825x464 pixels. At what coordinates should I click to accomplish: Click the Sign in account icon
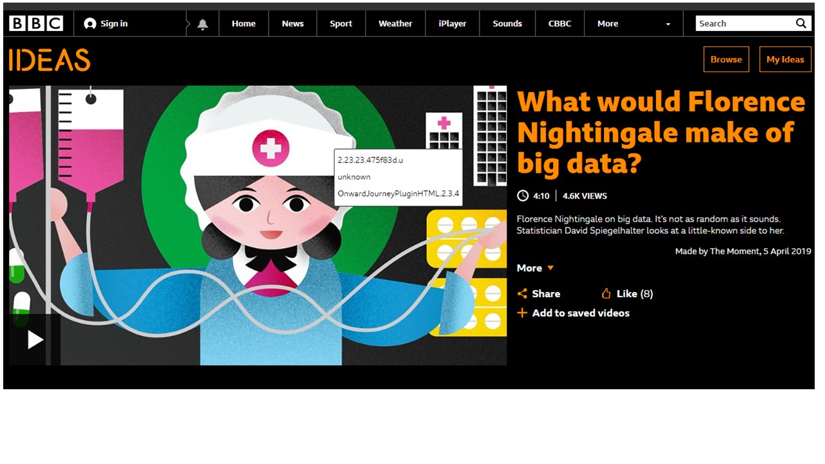pos(90,24)
